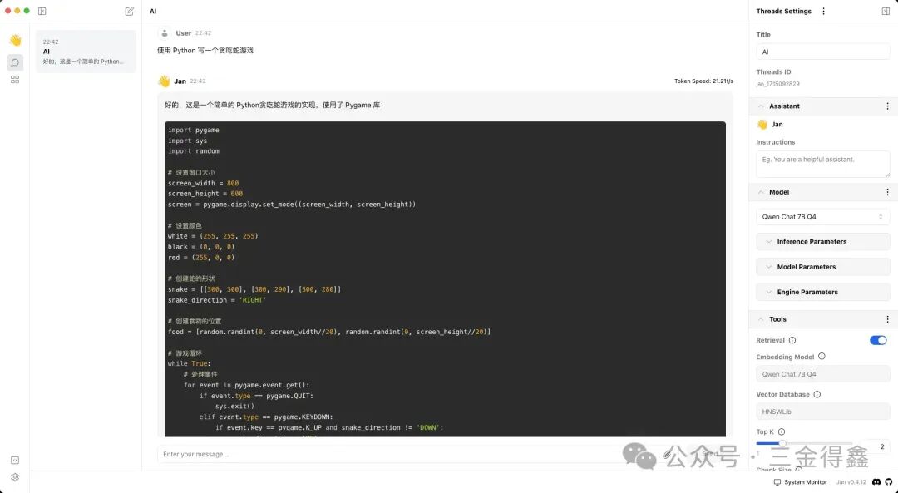This screenshot has height=493, width=898.
Task: Click the code line red = (255, 0, 0)
Action: coord(201,258)
